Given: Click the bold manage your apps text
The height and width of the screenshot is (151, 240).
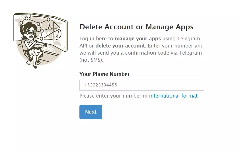Looking at the screenshot, I should click(138, 39).
